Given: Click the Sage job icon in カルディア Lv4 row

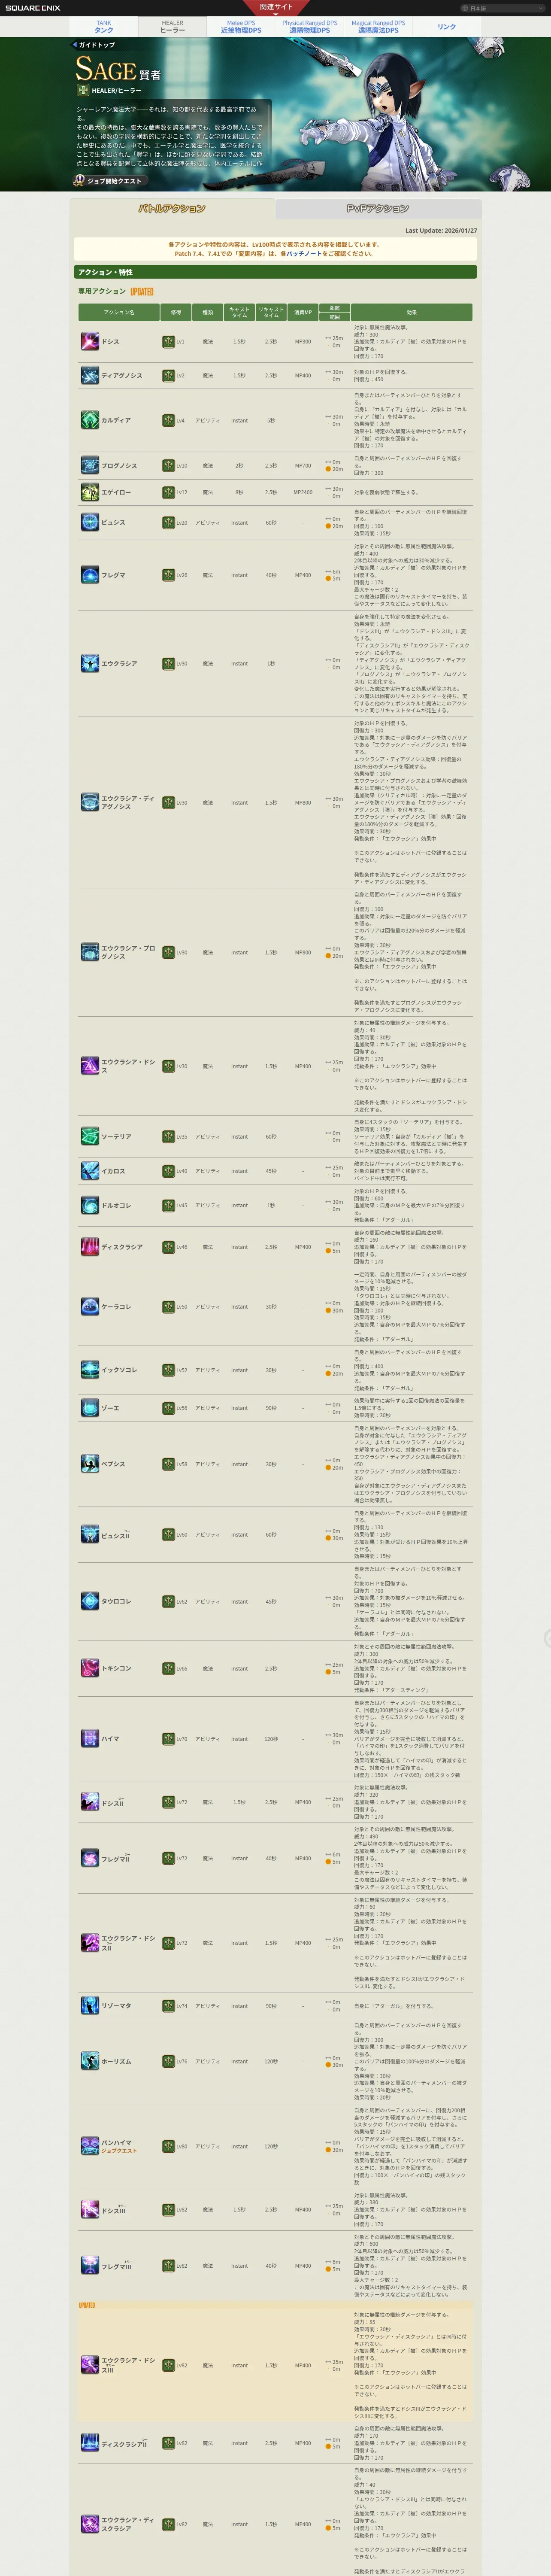Looking at the screenshot, I should point(169,420).
